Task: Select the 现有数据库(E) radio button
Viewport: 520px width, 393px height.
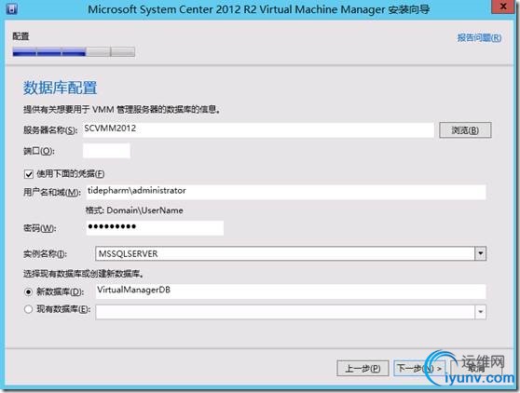Action: (x=29, y=309)
